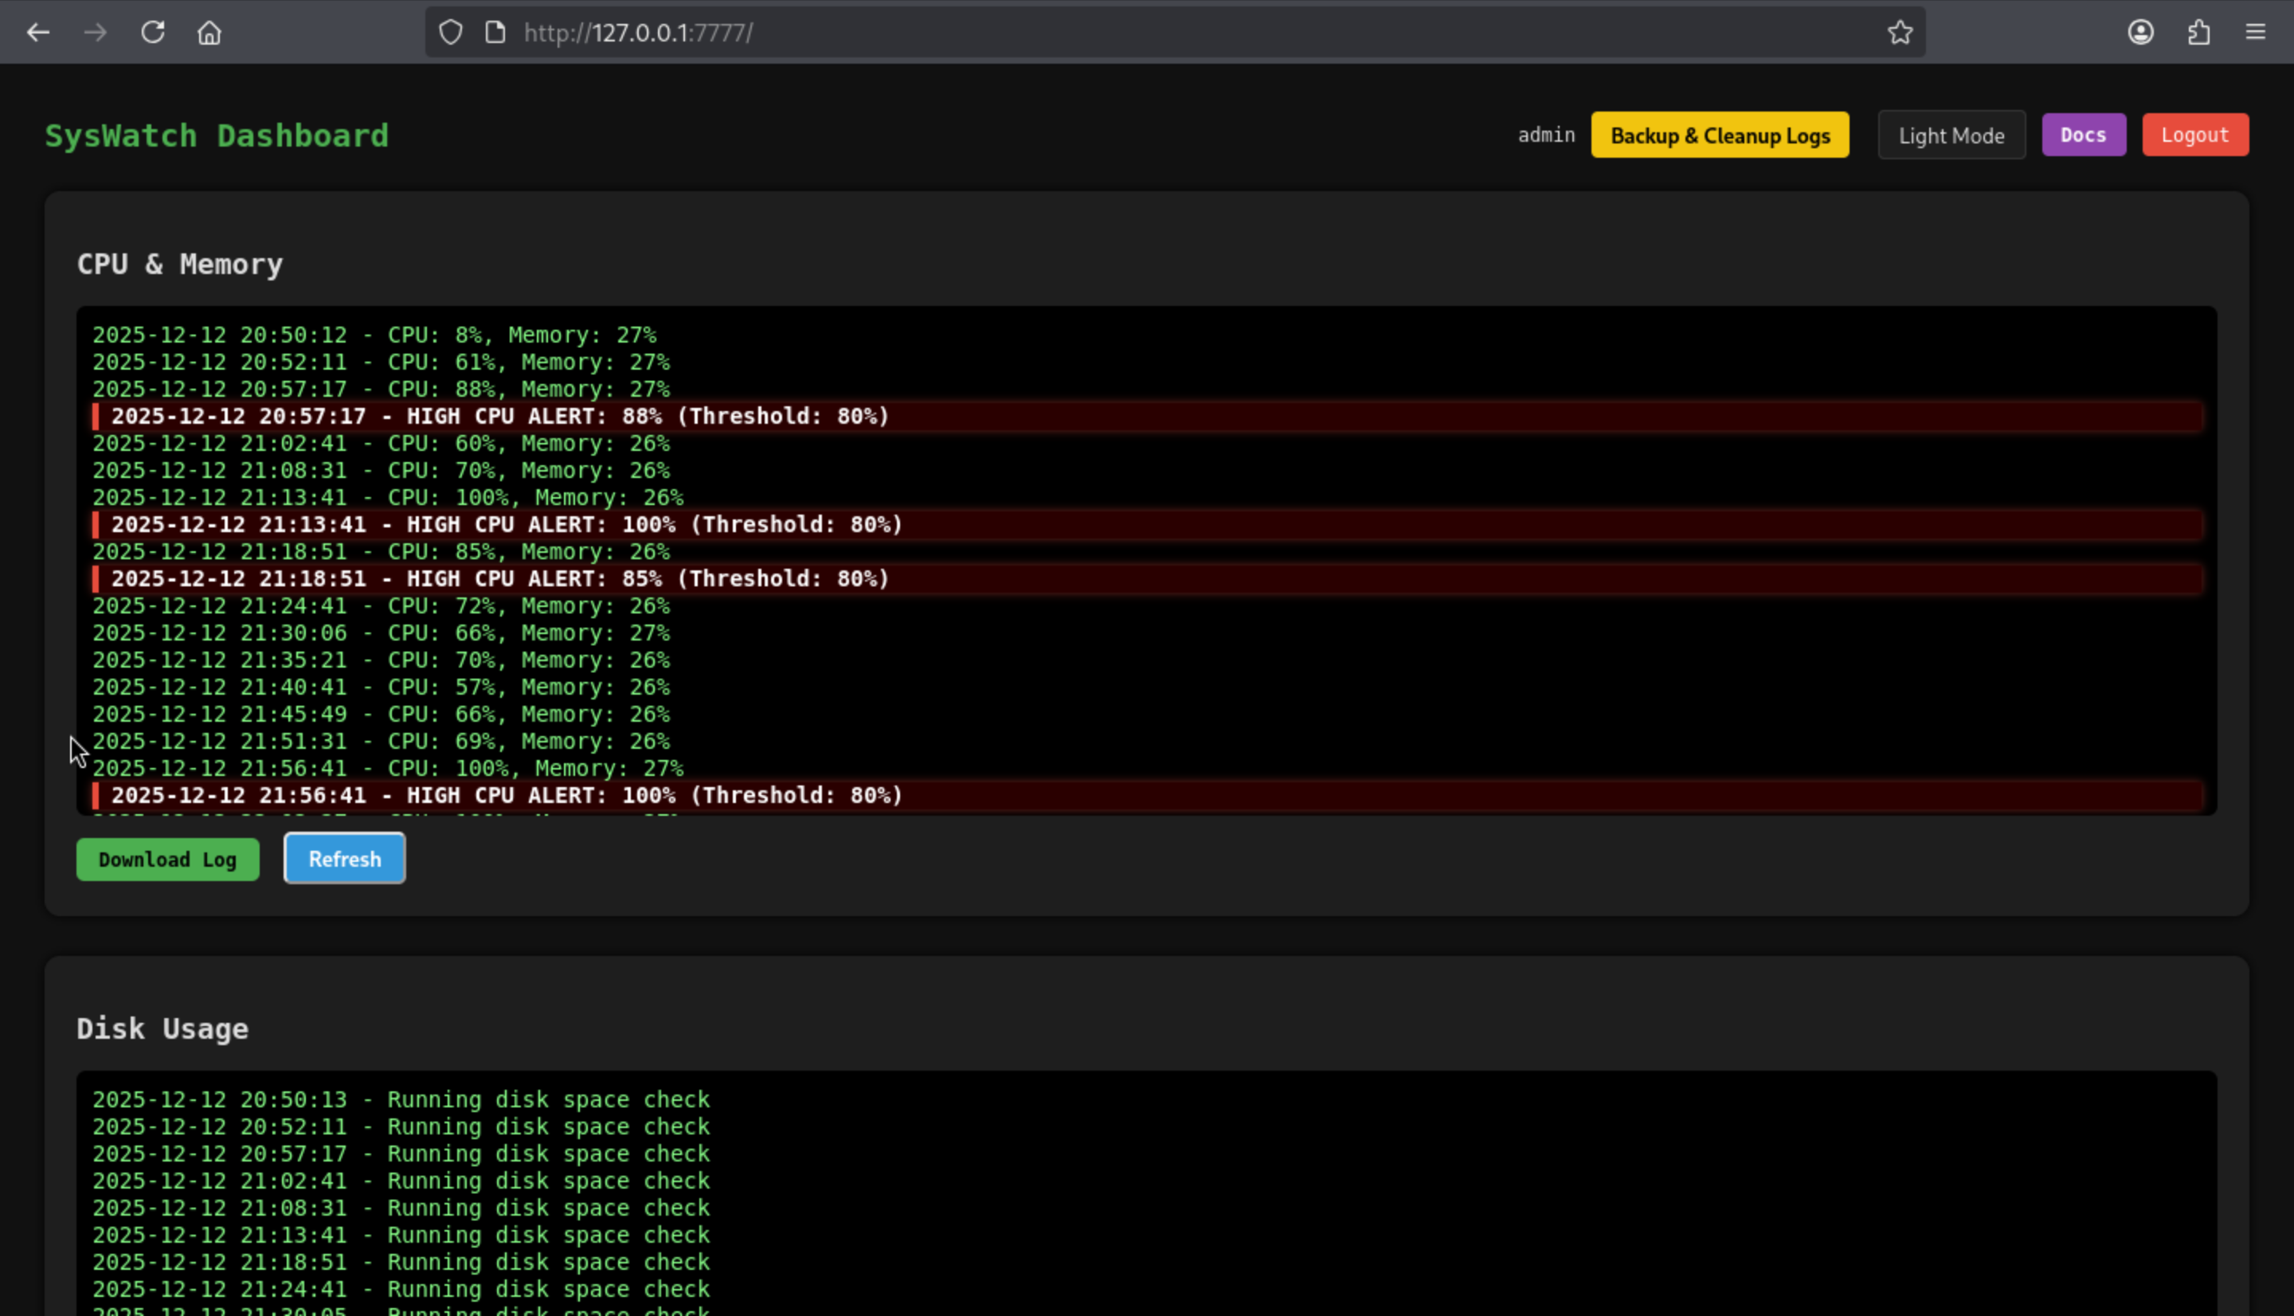Open the extensions puzzle icon
Viewport: 2294px width, 1316px height.
(x=2198, y=33)
